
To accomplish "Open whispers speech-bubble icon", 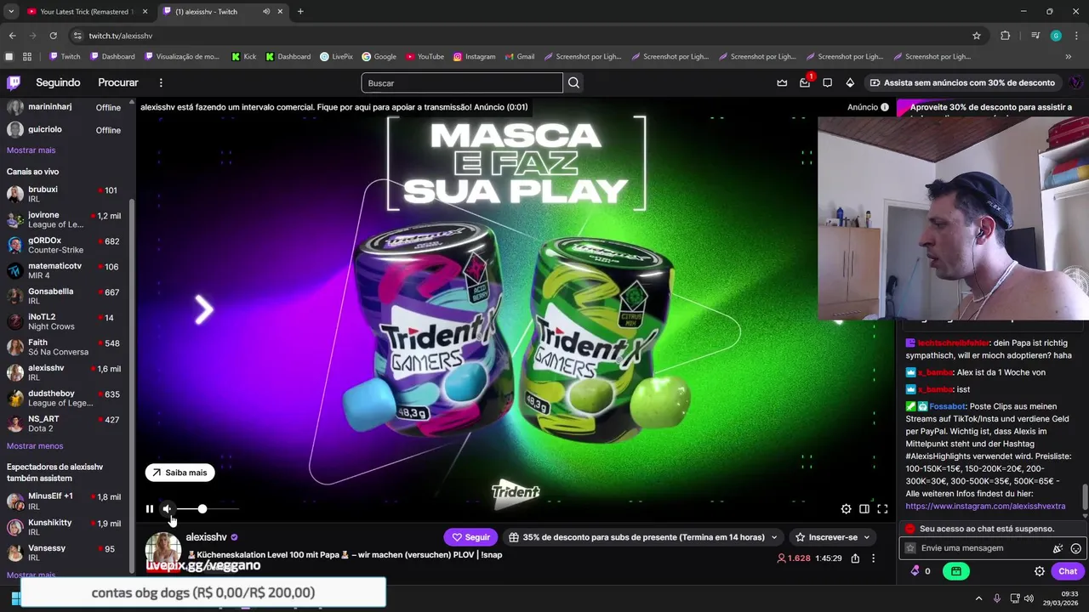I will click(x=827, y=82).
